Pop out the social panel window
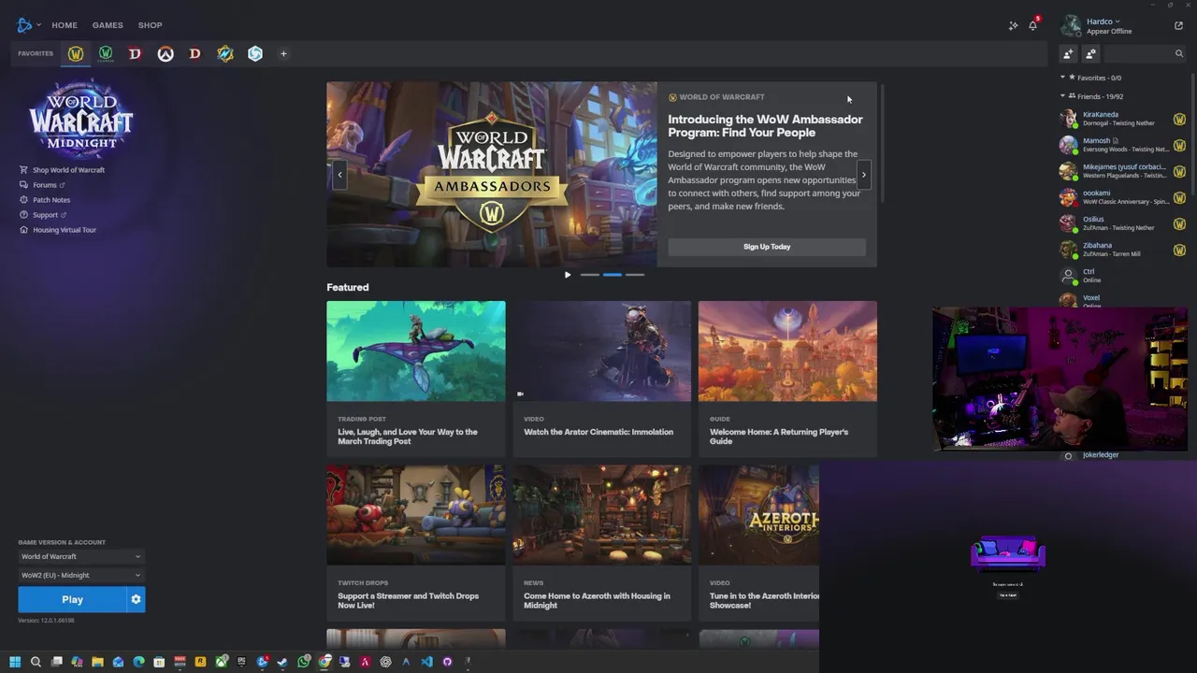This screenshot has height=673, width=1197. (x=1178, y=25)
